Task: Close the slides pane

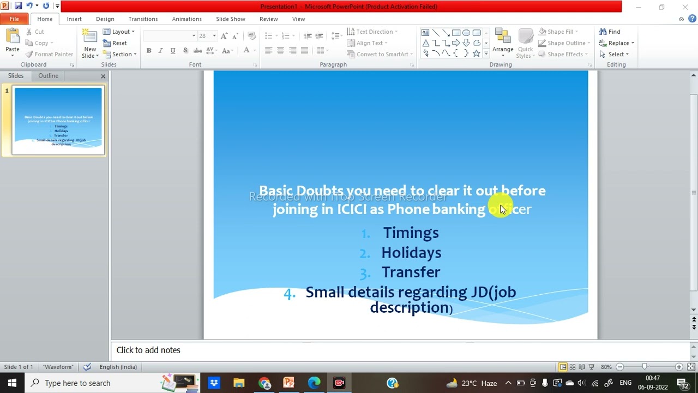Action: [x=103, y=76]
